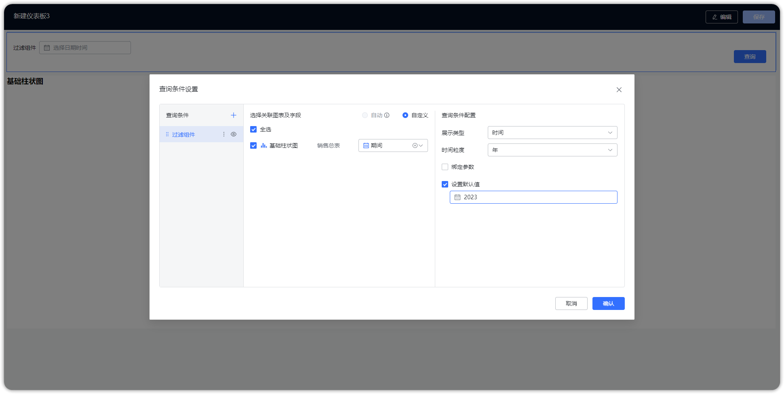Screen dimensions: 784x394
Task: Click the 新建仪表板3 title
Action: click(x=32, y=16)
